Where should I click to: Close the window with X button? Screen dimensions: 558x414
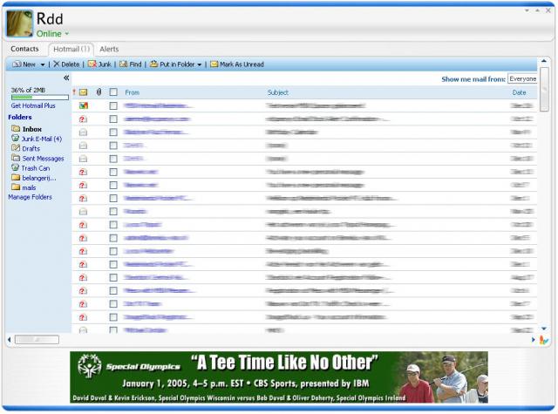[x=548, y=10]
